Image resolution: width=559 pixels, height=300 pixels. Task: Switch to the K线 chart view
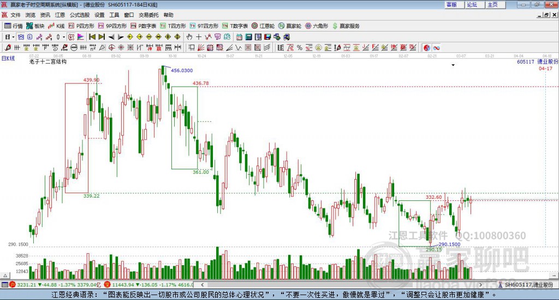point(56,26)
